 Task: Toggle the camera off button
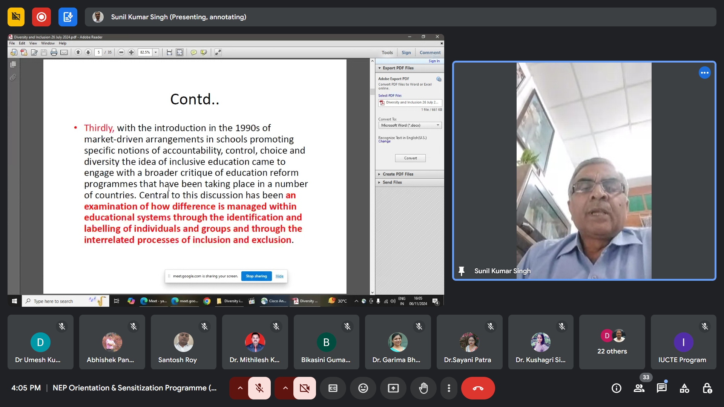click(x=304, y=388)
